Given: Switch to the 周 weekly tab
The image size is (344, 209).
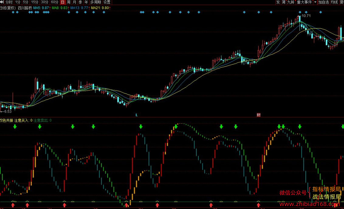Looking at the screenshot, I should pos(69,2).
